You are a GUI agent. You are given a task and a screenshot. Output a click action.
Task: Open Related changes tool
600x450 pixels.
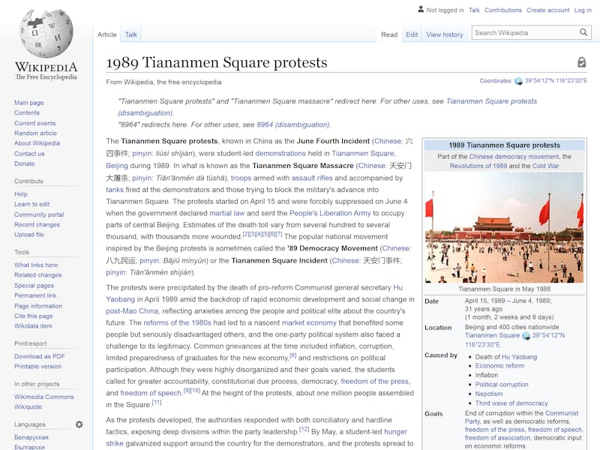tap(38, 274)
